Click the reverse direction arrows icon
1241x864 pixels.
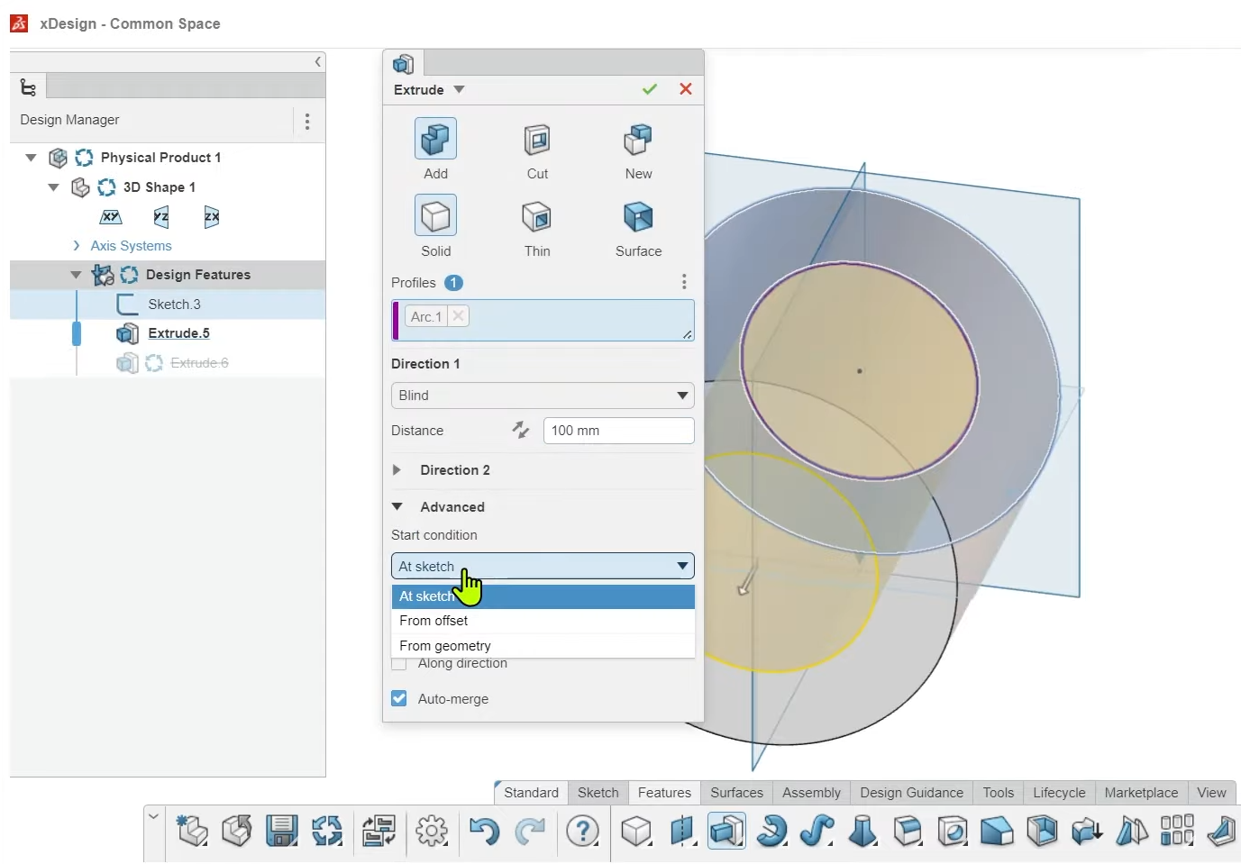(521, 430)
